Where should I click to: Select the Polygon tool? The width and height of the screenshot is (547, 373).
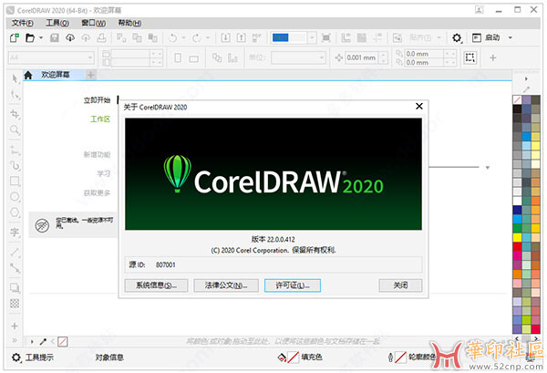(15, 212)
